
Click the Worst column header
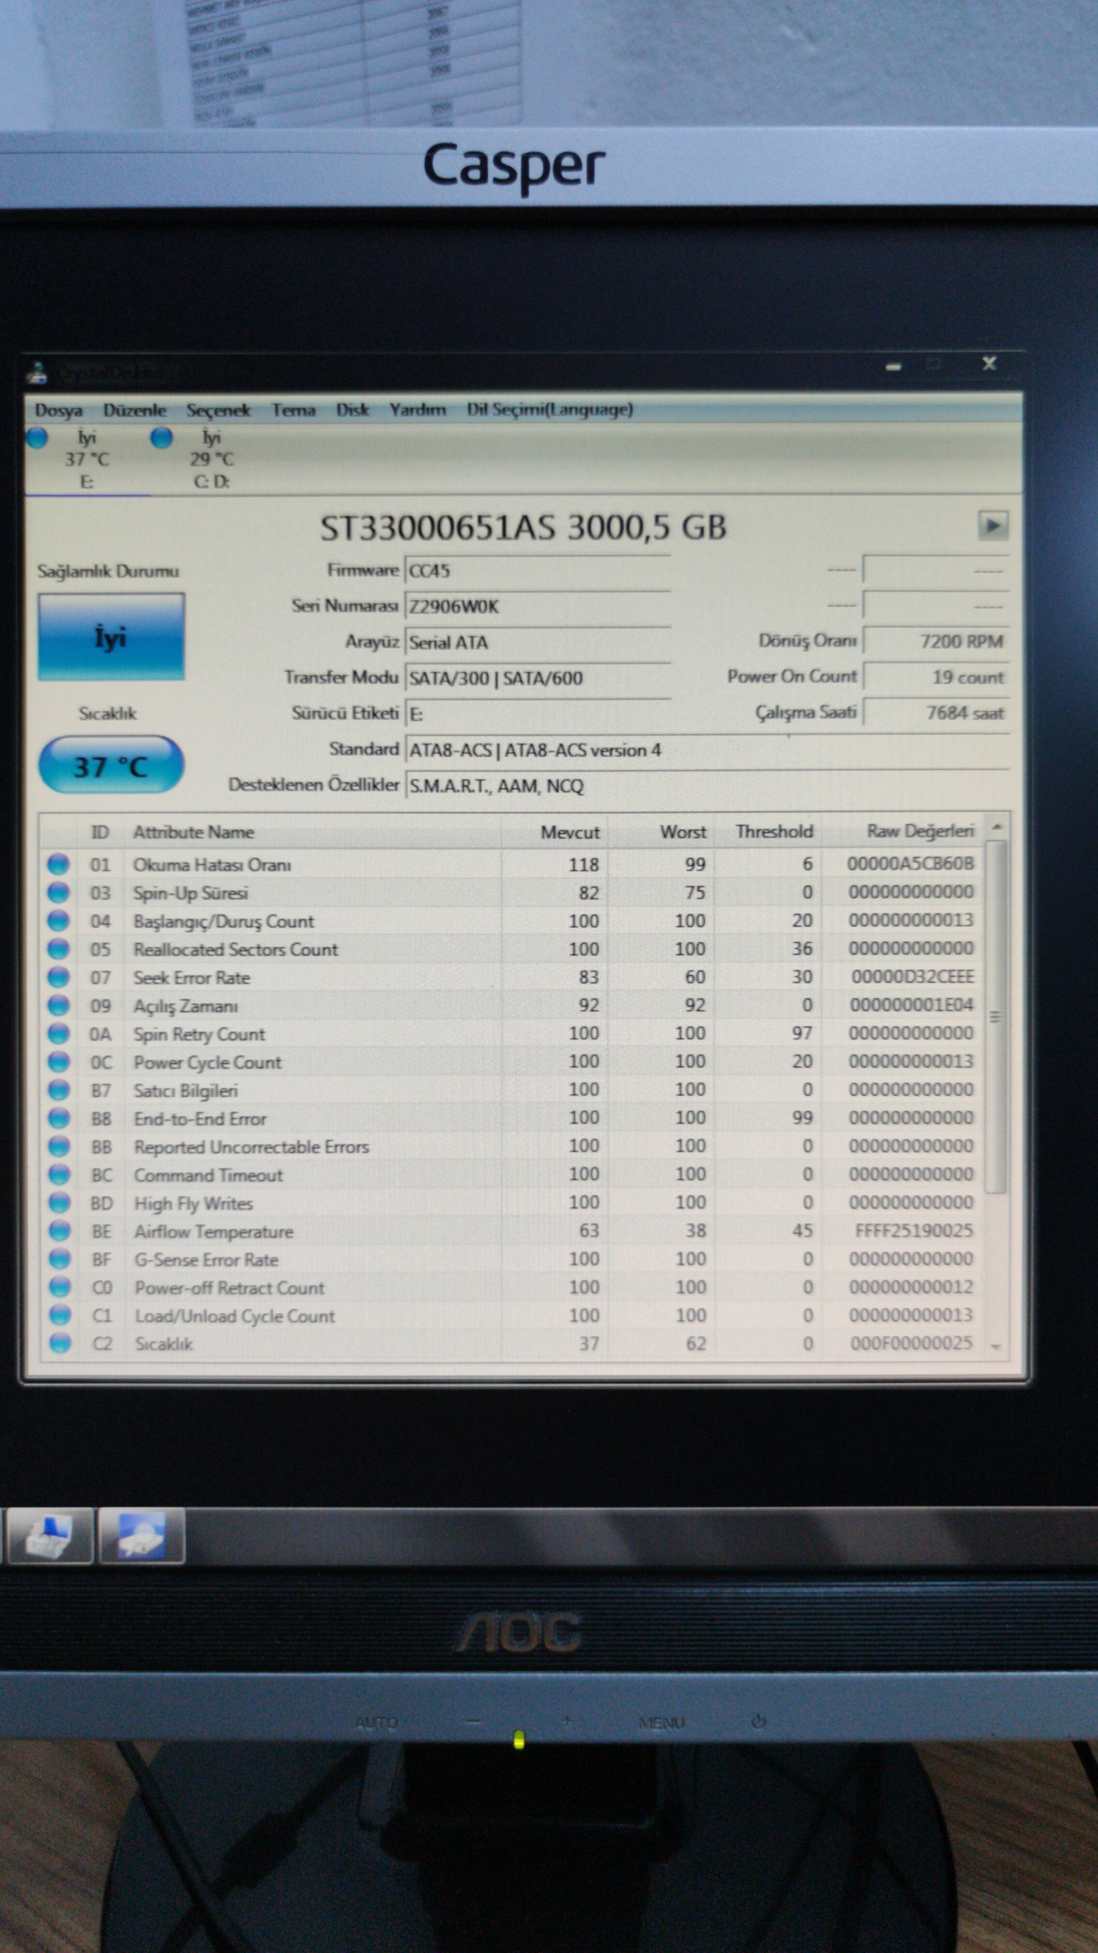coord(683,832)
